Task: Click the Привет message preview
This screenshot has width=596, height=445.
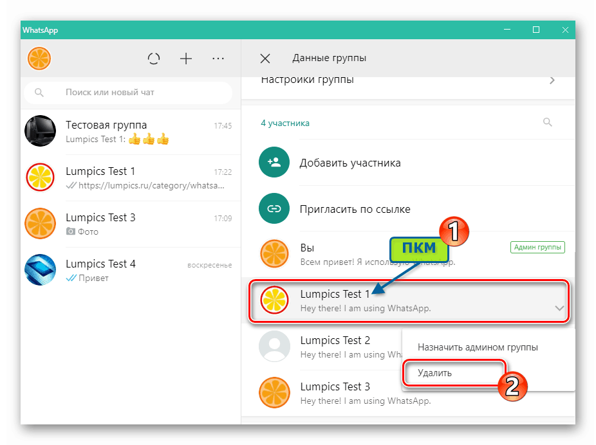Action: tap(93, 278)
